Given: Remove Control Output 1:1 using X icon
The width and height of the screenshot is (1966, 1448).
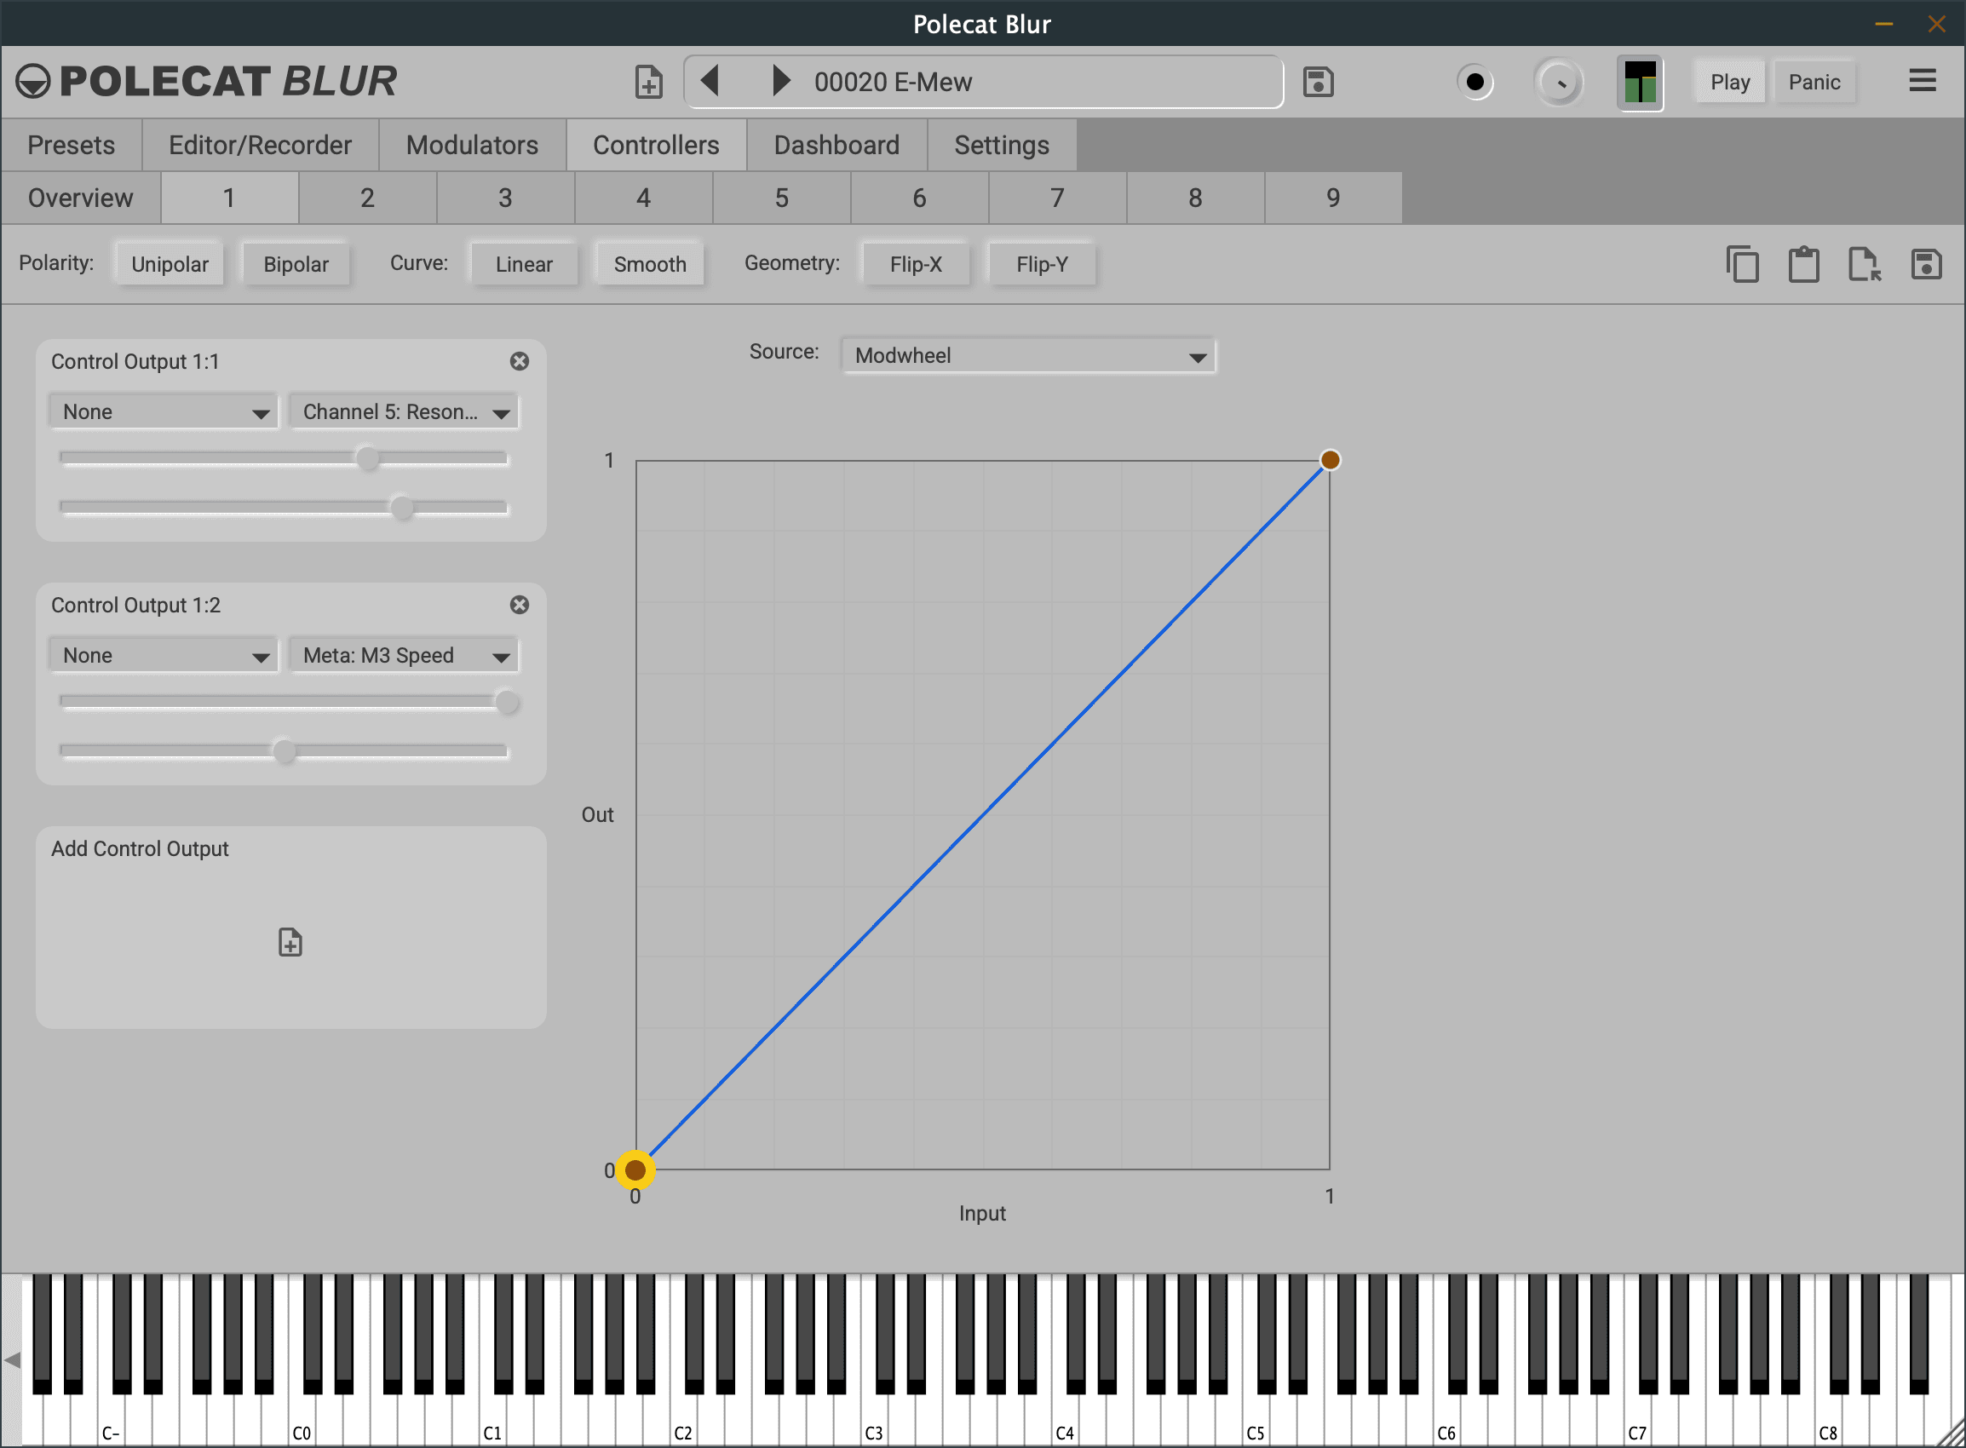Looking at the screenshot, I should click(520, 361).
